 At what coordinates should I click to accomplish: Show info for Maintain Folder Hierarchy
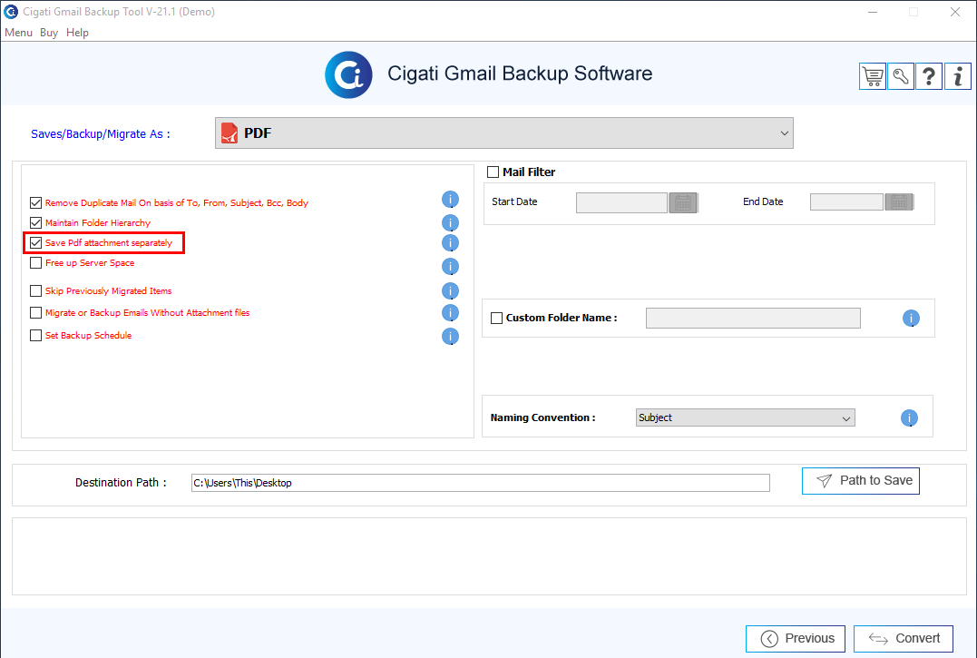coord(450,222)
